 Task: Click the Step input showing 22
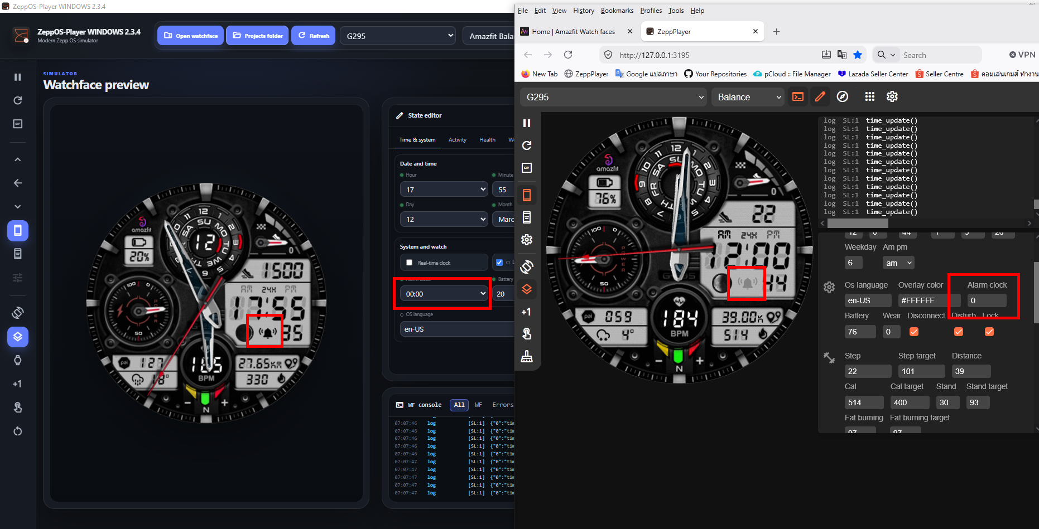pos(868,371)
